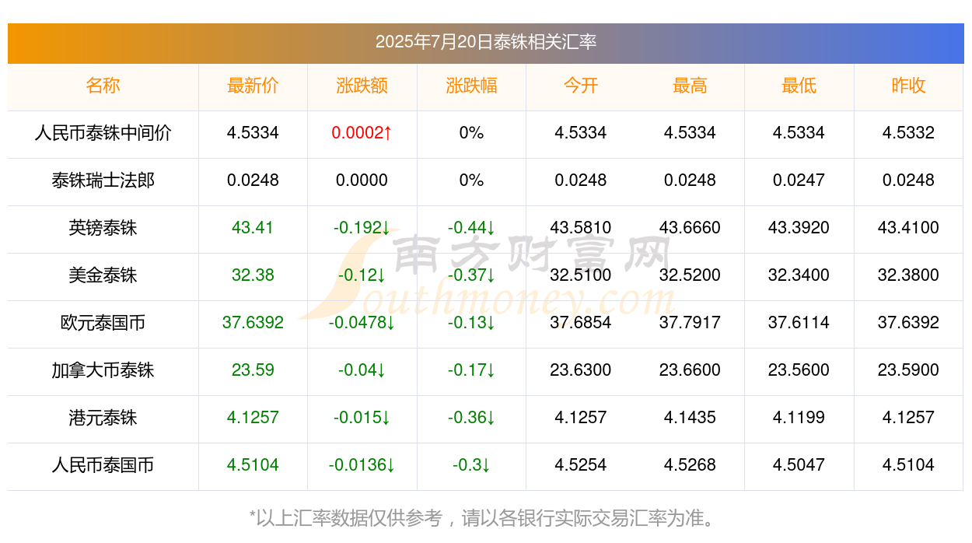Click low value 4.5047

(x=799, y=465)
